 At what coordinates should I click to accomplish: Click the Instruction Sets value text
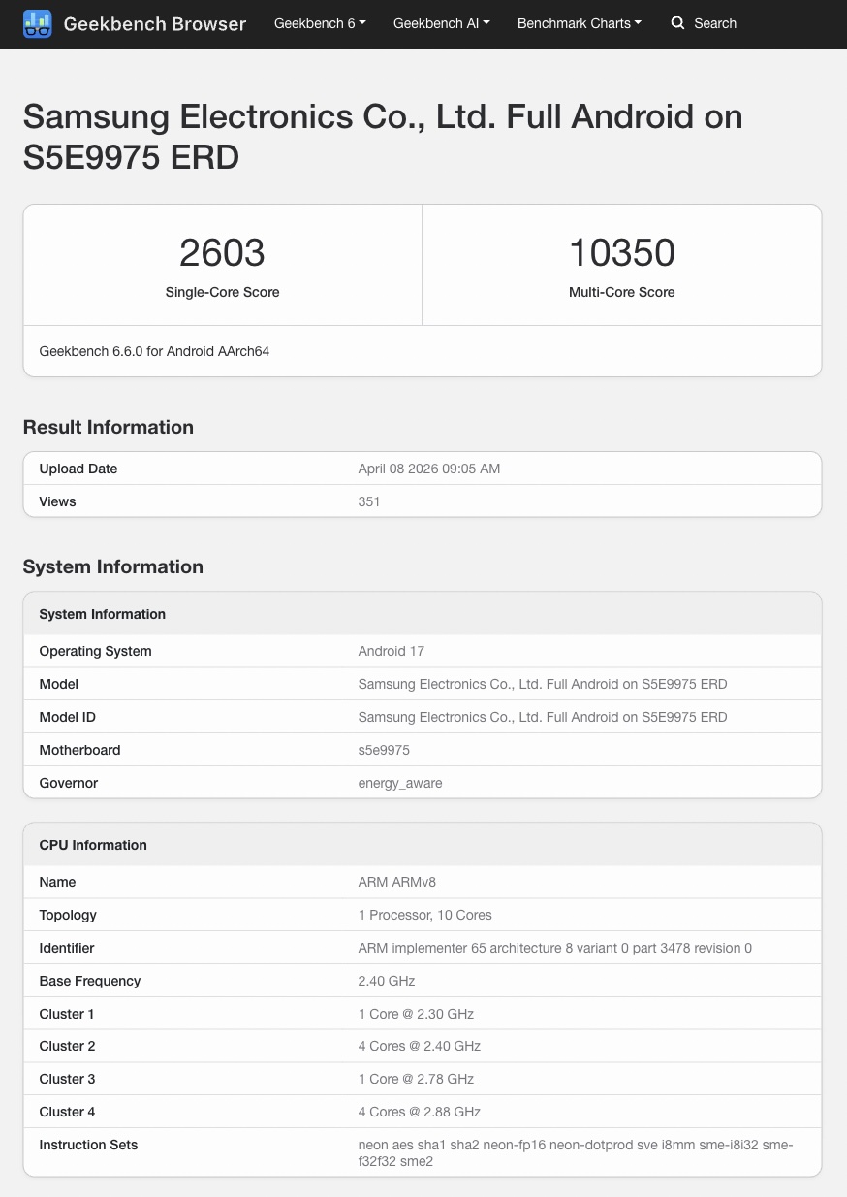coord(575,1152)
